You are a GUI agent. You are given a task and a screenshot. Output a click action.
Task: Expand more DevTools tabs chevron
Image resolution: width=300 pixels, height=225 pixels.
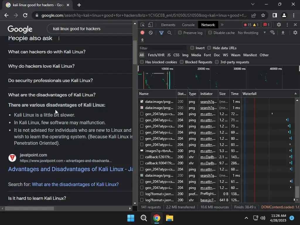click(x=222, y=25)
